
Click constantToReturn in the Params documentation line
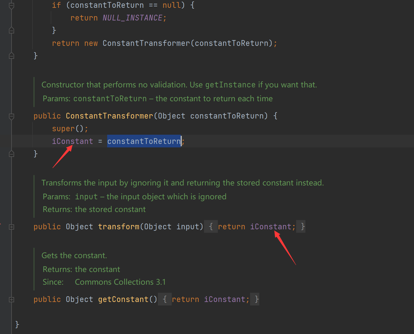(110, 99)
